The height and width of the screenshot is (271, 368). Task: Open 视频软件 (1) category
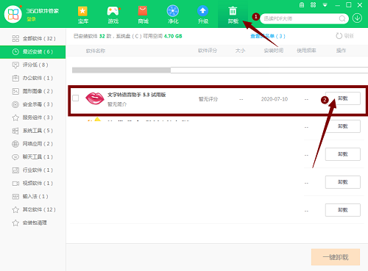click(32, 184)
